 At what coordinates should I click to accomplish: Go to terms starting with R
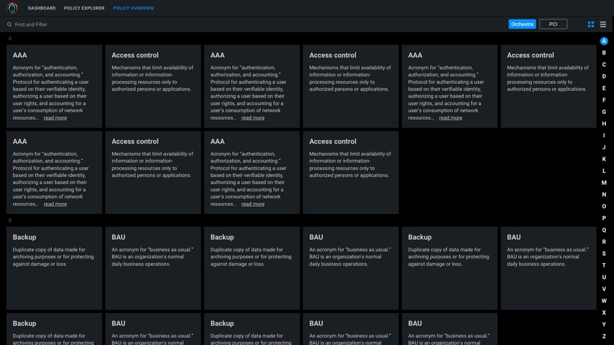point(604,242)
